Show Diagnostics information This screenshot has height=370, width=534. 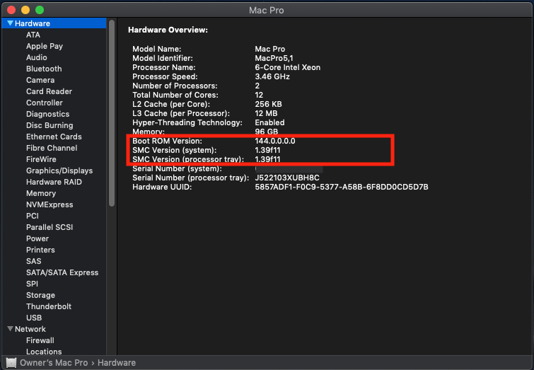tap(47, 114)
